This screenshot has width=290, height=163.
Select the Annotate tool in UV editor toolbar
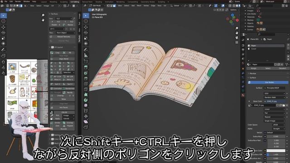click(3, 49)
